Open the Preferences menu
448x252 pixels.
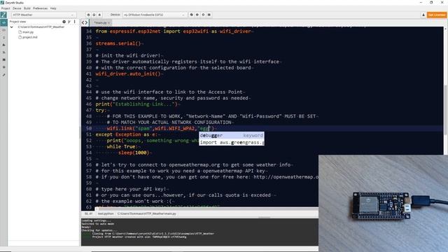pos(41,8)
